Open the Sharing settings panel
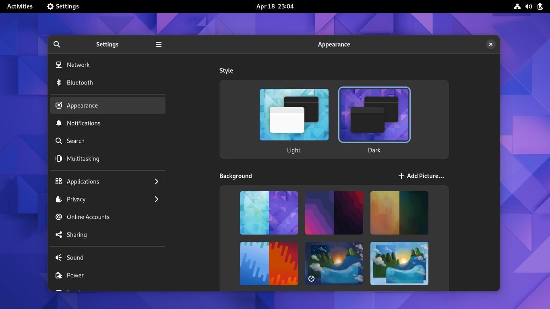The width and height of the screenshot is (550, 309). [108, 235]
